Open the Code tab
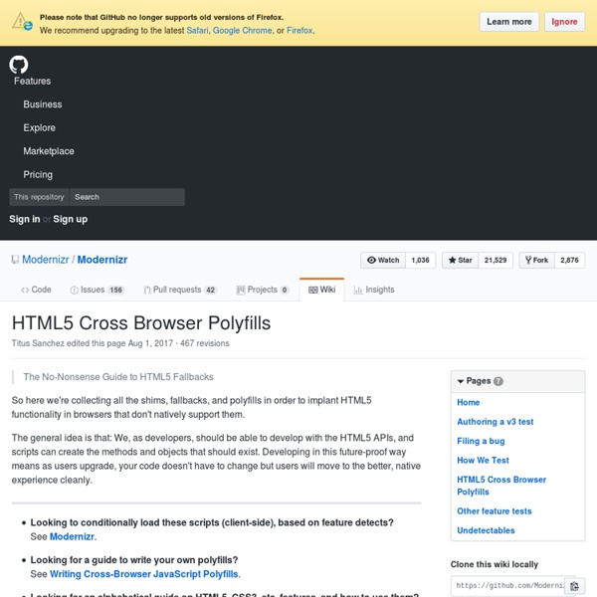The width and height of the screenshot is (597, 597). (x=36, y=290)
